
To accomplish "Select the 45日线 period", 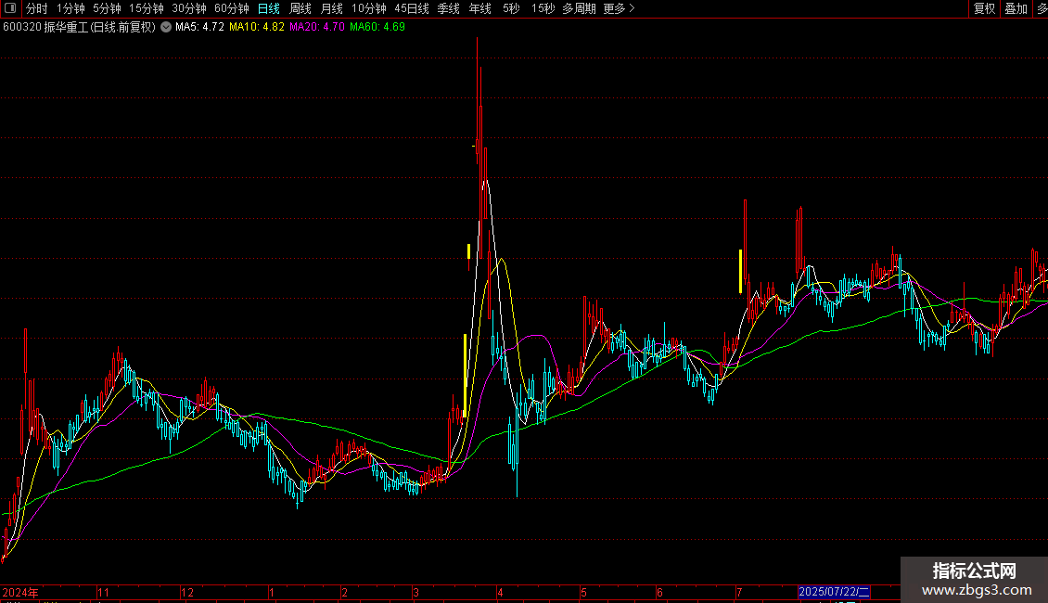I will point(412,8).
